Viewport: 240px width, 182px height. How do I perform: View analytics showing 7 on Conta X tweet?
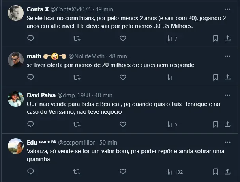click(x=172, y=38)
